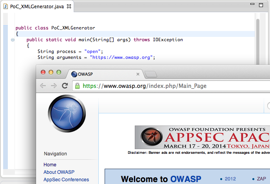
Task: Click "https://www.owasp.org" string in code
Action: pos(121,57)
